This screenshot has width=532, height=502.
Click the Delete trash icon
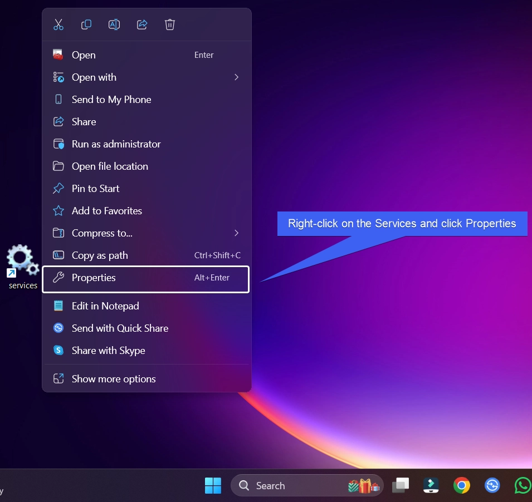170,24
